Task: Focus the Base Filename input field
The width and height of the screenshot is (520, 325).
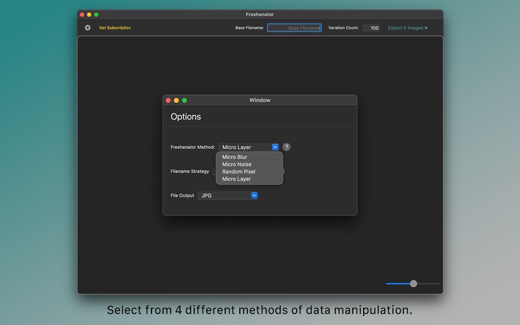Action: [x=294, y=28]
